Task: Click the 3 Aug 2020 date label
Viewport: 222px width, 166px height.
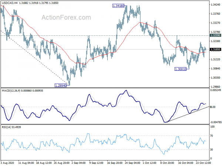Action: 7,163
